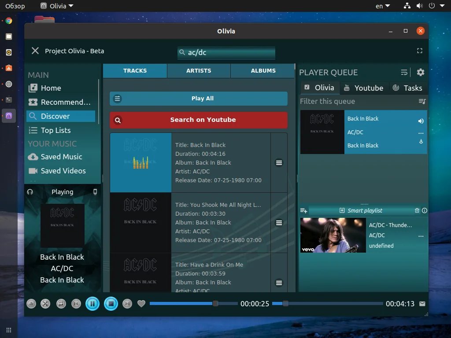Open the options menu for You Shook Me All Night track
This screenshot has width=451, height=338.
coord(279,223)
